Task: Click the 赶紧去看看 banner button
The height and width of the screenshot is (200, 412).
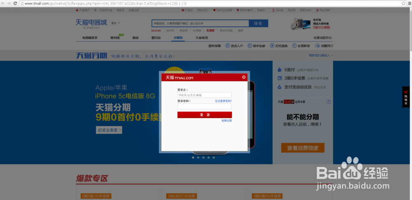Action: 109,130
